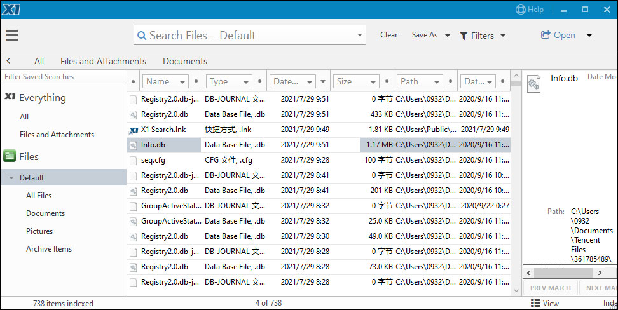The image size is (618, 310).
Task: Click the Open share icon
Action: coord(546,35)
